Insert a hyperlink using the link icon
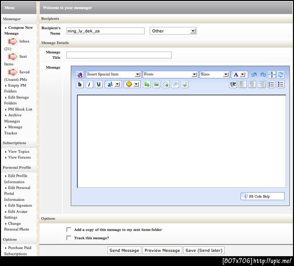The image size is (294, 266). click(x=147, y=84)
